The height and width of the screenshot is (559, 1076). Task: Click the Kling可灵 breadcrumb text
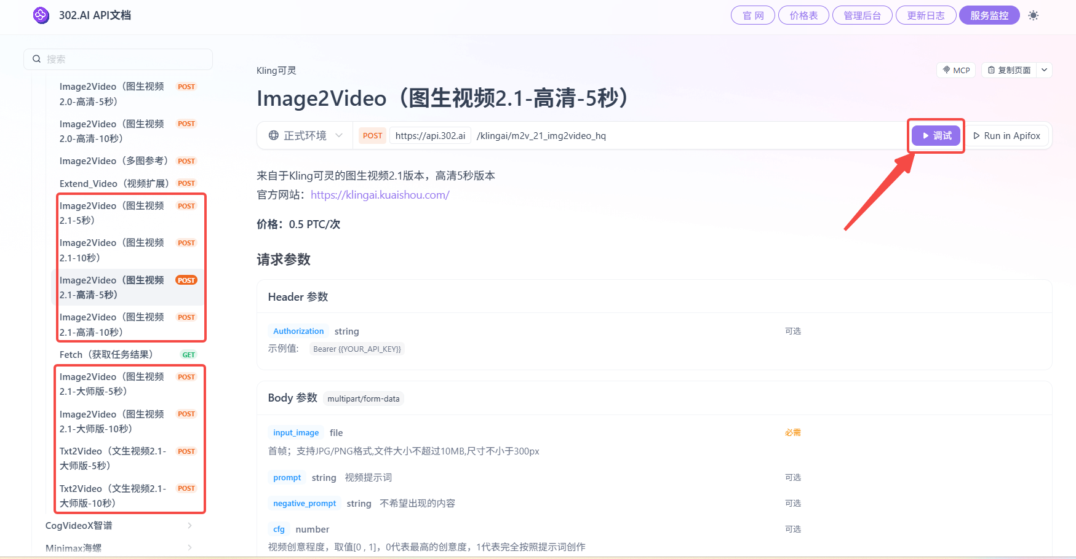pos(276,71)
